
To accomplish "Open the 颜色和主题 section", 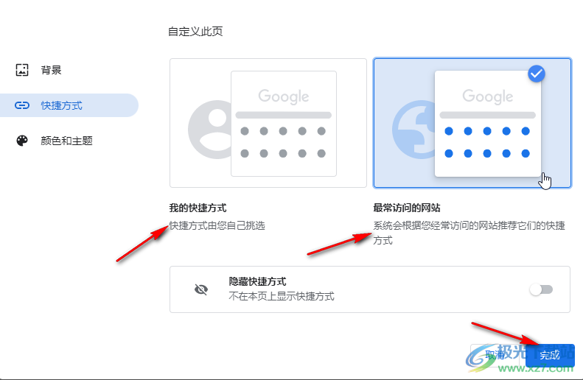I will pyautogui.click(x=66, y=141).
